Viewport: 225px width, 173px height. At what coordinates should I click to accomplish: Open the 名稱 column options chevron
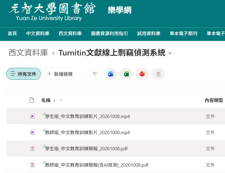[61, 100]
